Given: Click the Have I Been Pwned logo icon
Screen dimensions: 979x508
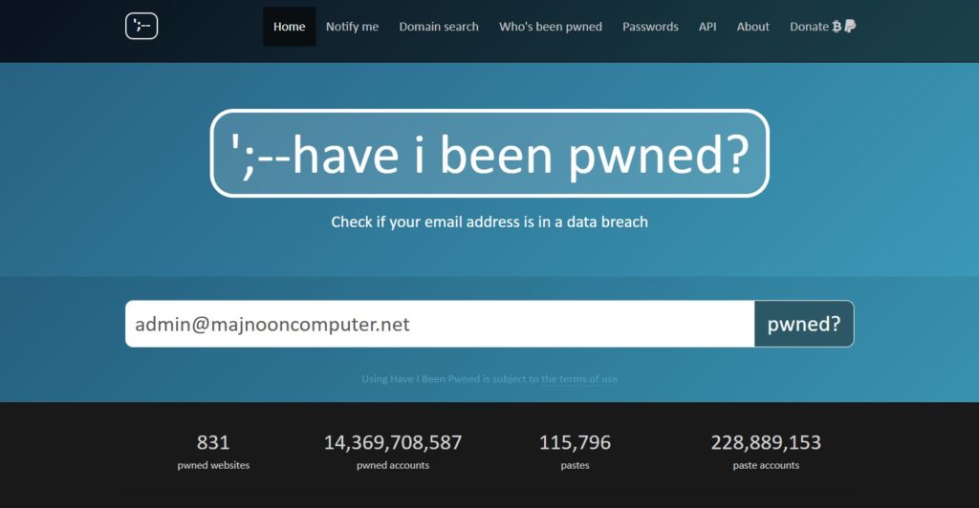Looking at the screenshot, I should (141, 26).
